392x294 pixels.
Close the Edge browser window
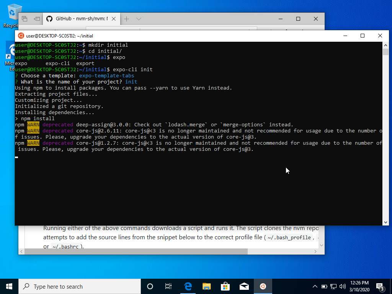click(316, 19)
